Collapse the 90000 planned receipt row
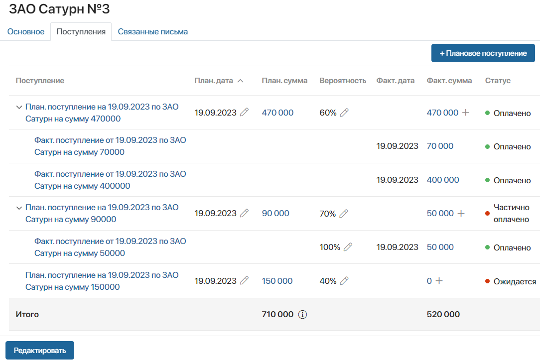Screen dimensions: 540x363 (19, 208)
